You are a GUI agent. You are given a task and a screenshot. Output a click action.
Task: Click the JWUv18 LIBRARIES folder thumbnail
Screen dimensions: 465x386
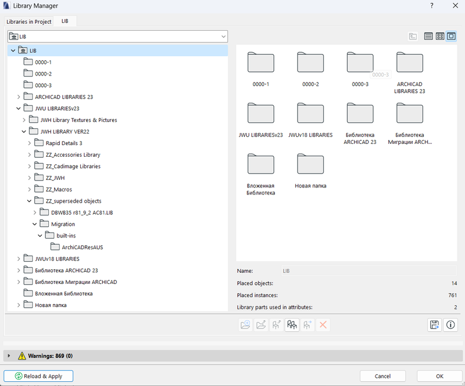click(x=310, y=113)
